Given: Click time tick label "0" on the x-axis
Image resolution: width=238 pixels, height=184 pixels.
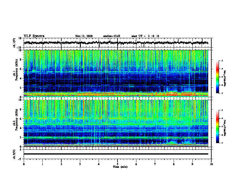Looking at the screenshot, I should click(x=24, y=164).
